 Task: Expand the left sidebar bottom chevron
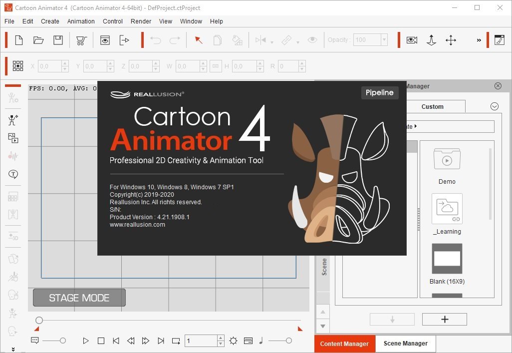[x=13, y=349]
